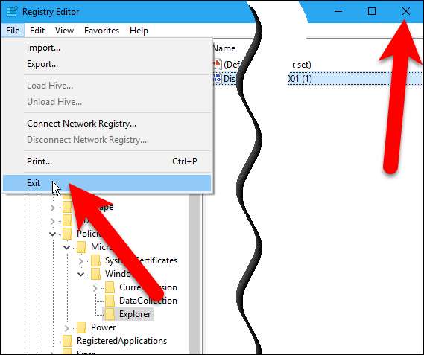
Task: Expand the SystemCertificates tree node
Action: click(x=81, y=261)
